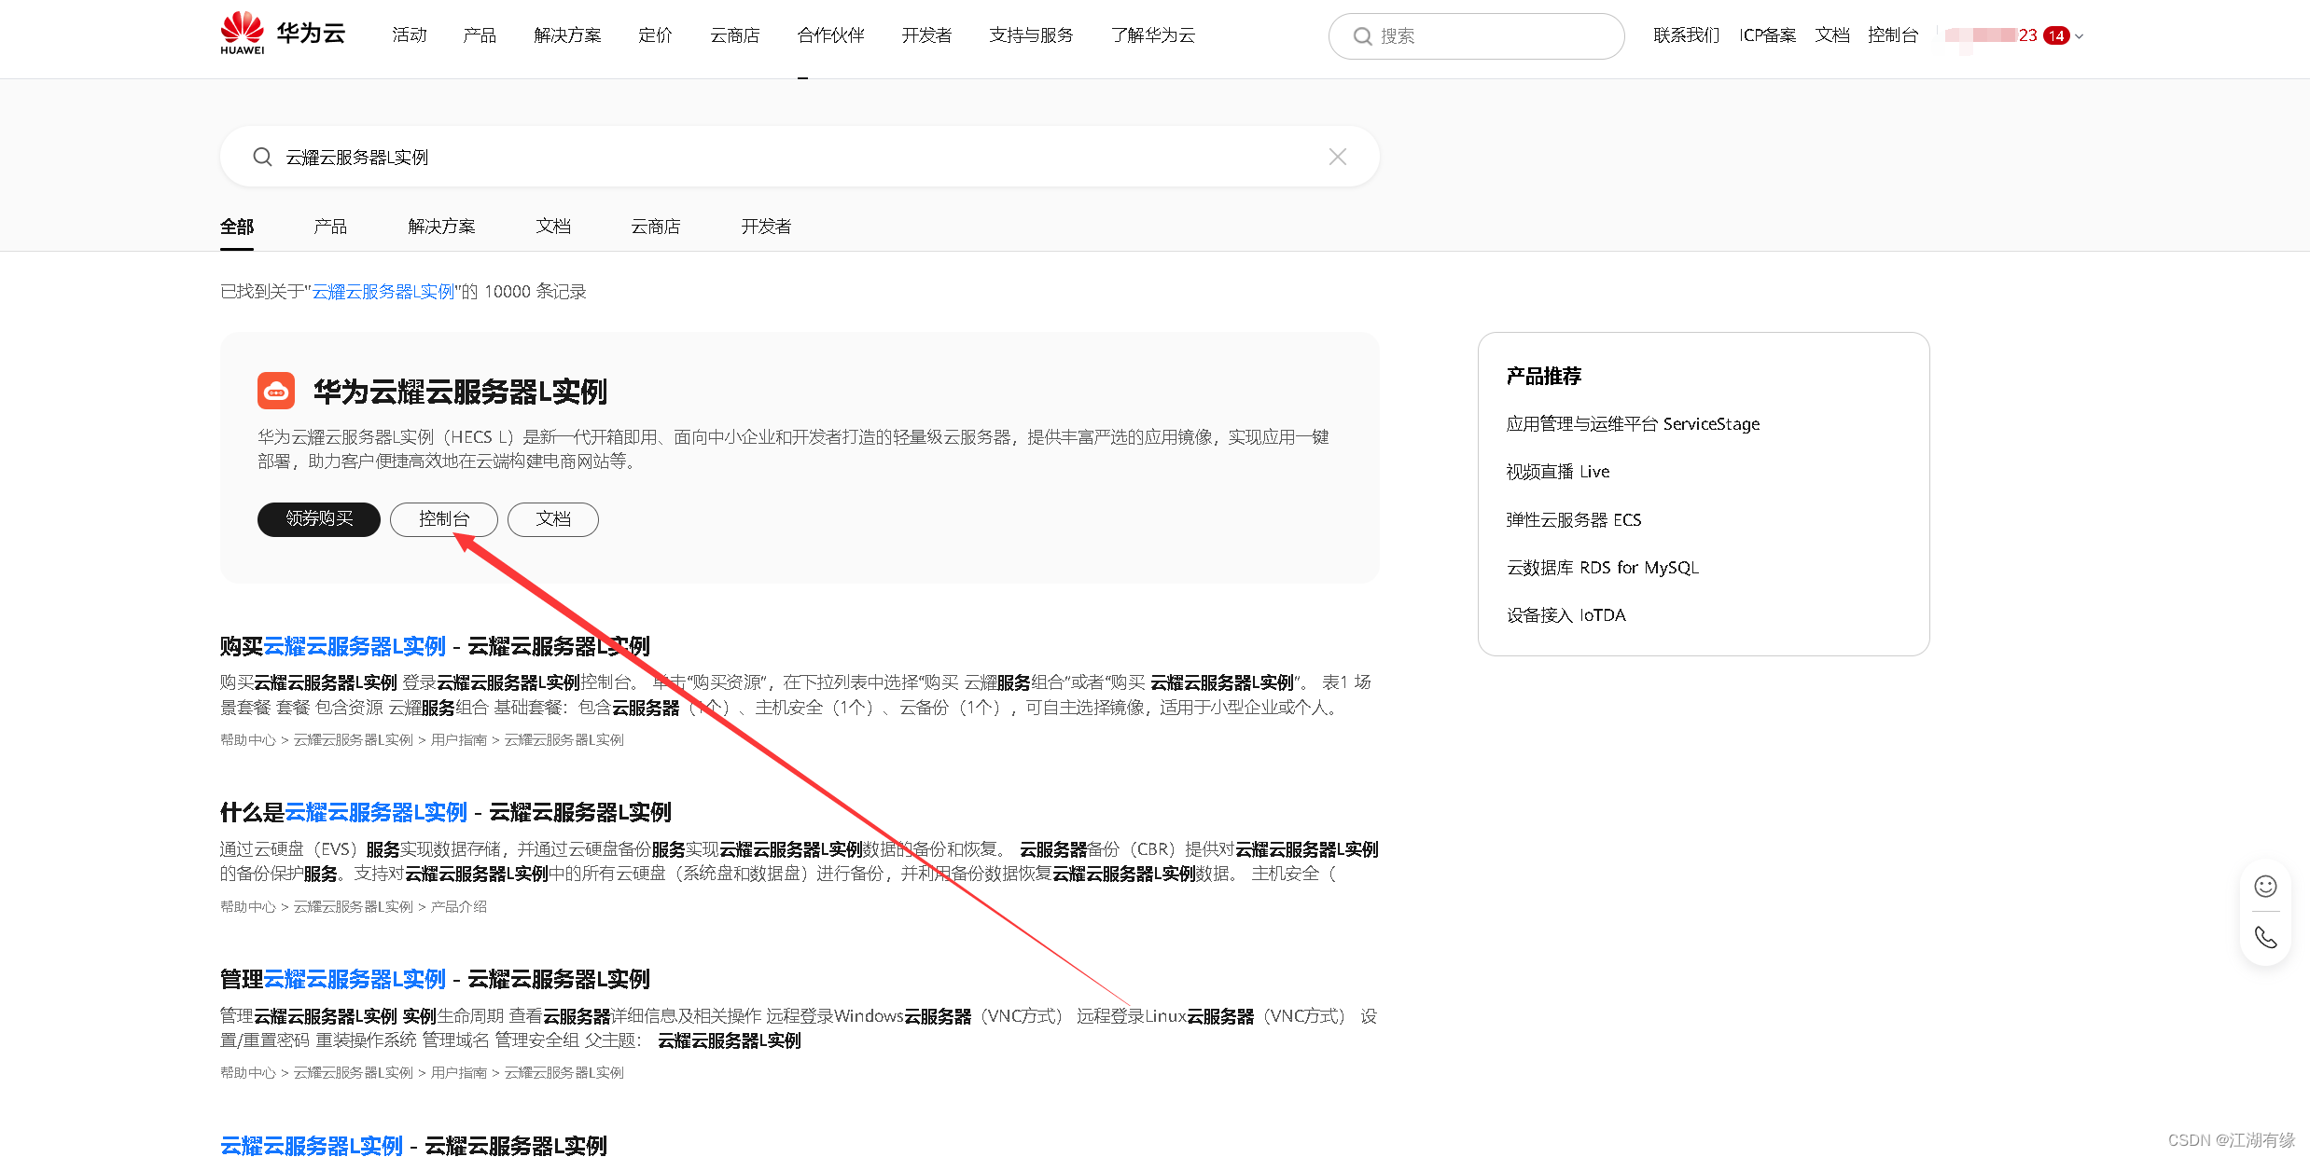Image resolution: width=2310 pixels, height=1157 pixels.
Task: Switch to the 文档 search results tab
Action: (x=553, y=227)
